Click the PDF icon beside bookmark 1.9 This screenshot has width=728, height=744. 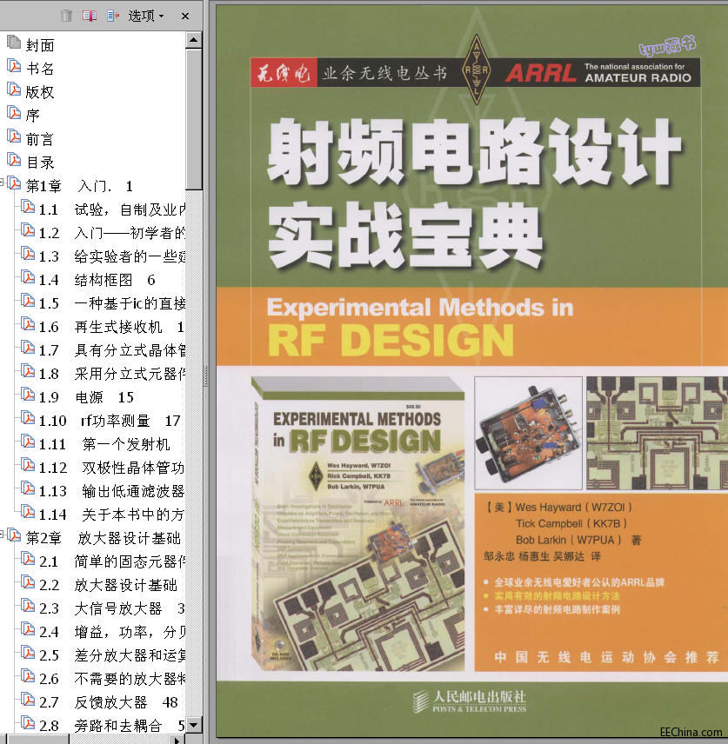pos(28,395)
